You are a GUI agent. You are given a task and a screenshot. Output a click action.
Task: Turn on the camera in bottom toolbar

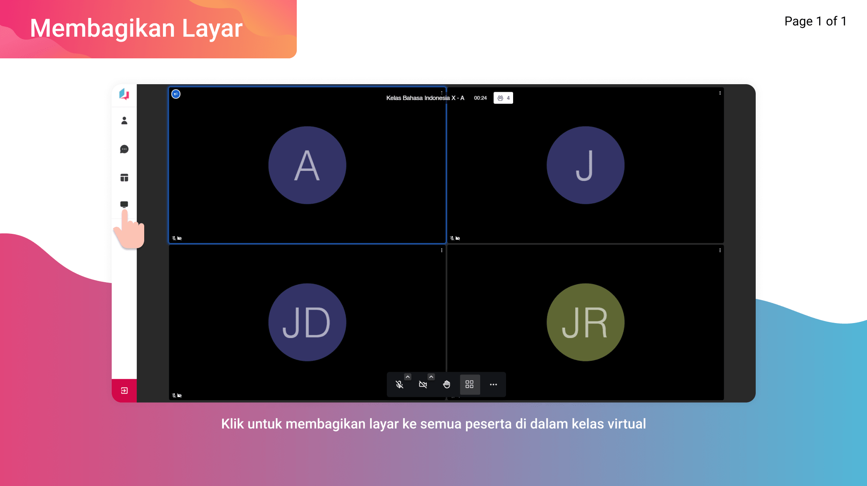pos(423,384)
